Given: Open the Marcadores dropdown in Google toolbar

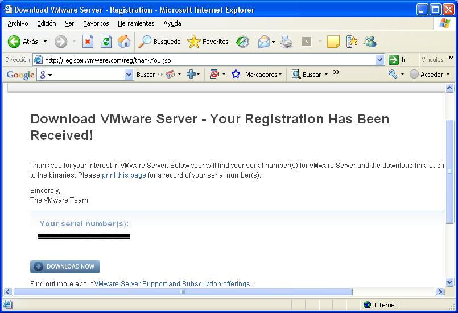Looking at the screenshot, I should 263,75.
